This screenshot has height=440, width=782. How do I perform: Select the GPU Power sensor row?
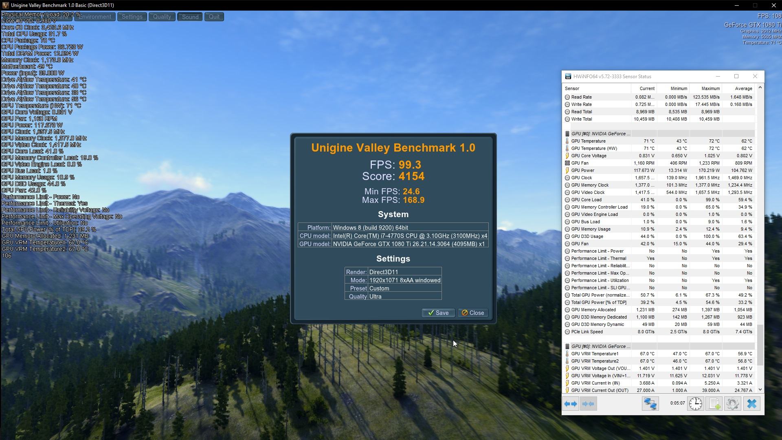pos(582,170)
